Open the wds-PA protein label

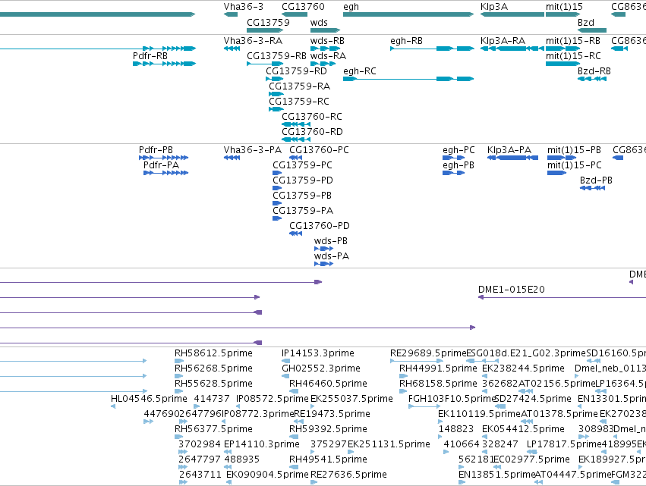(331, 257)
